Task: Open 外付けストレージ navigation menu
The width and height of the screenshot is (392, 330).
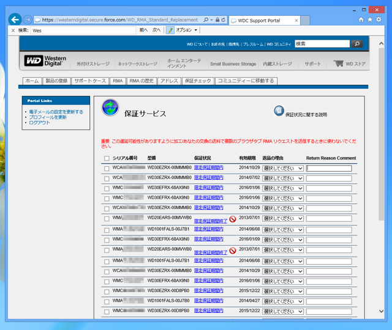Action: click(93, 64)
